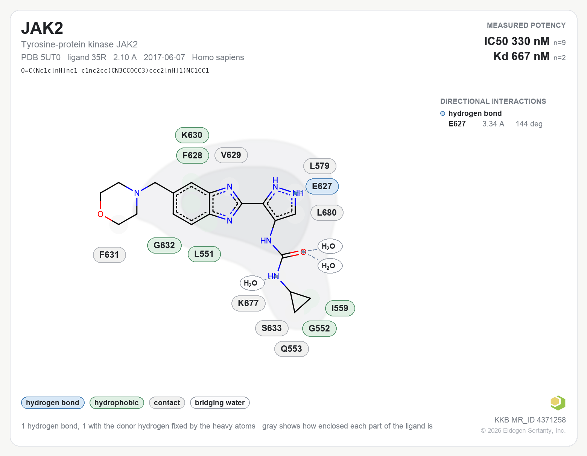Select the F628 residue label

[x=192, y=155]
